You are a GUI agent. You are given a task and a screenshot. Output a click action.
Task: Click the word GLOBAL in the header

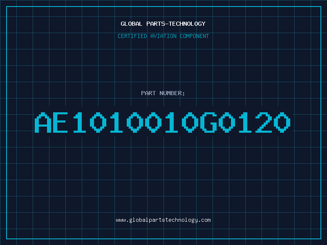131,24
